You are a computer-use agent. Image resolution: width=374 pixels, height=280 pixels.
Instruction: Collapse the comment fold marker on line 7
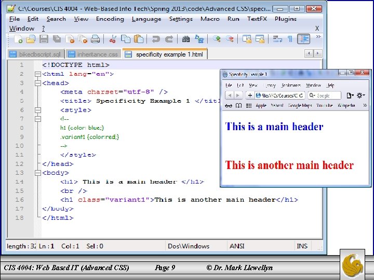tap(38, 119)
